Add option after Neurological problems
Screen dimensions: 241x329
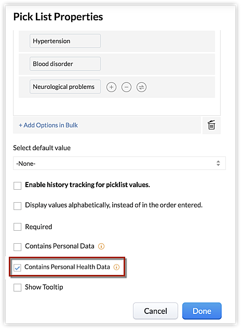coord(111,87)
